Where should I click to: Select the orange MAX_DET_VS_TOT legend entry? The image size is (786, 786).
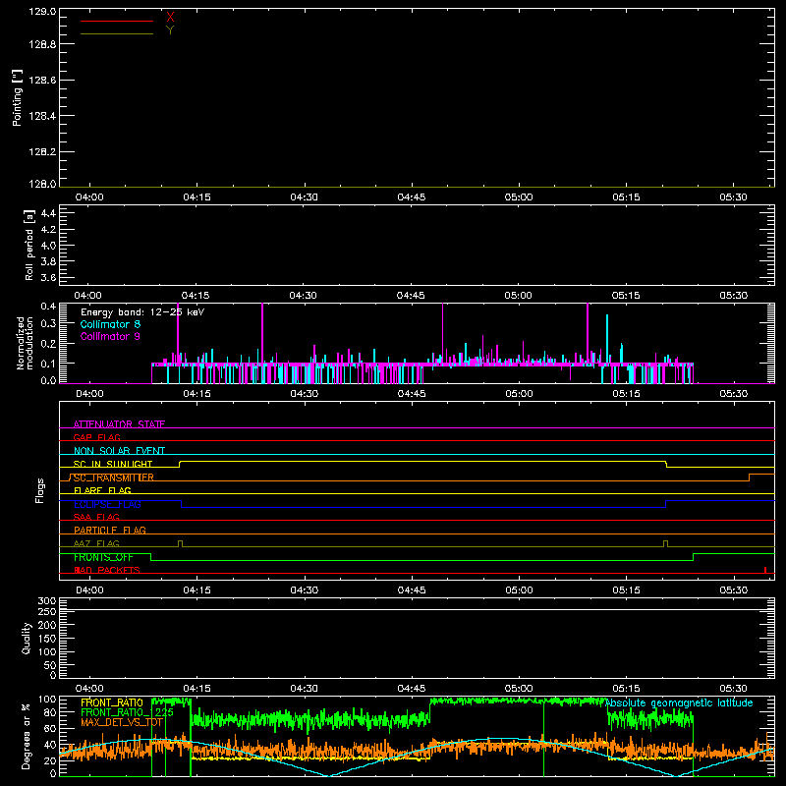click(x=122, y=722)
